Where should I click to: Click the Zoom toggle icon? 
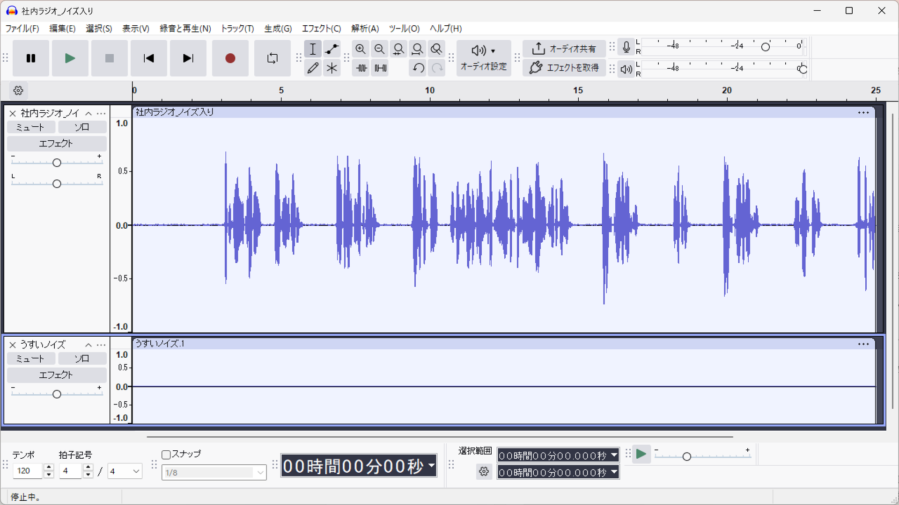(436, 49)
